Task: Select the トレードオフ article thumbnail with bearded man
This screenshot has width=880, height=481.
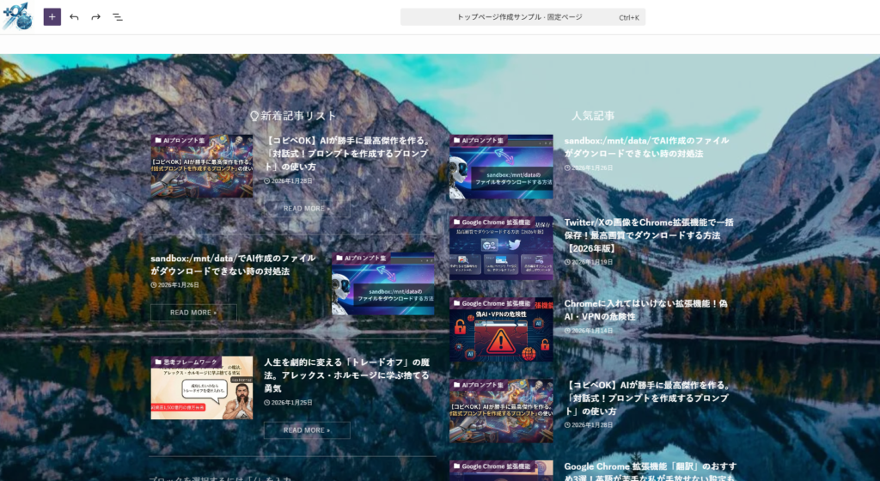Action: click(x=202, y=390)
